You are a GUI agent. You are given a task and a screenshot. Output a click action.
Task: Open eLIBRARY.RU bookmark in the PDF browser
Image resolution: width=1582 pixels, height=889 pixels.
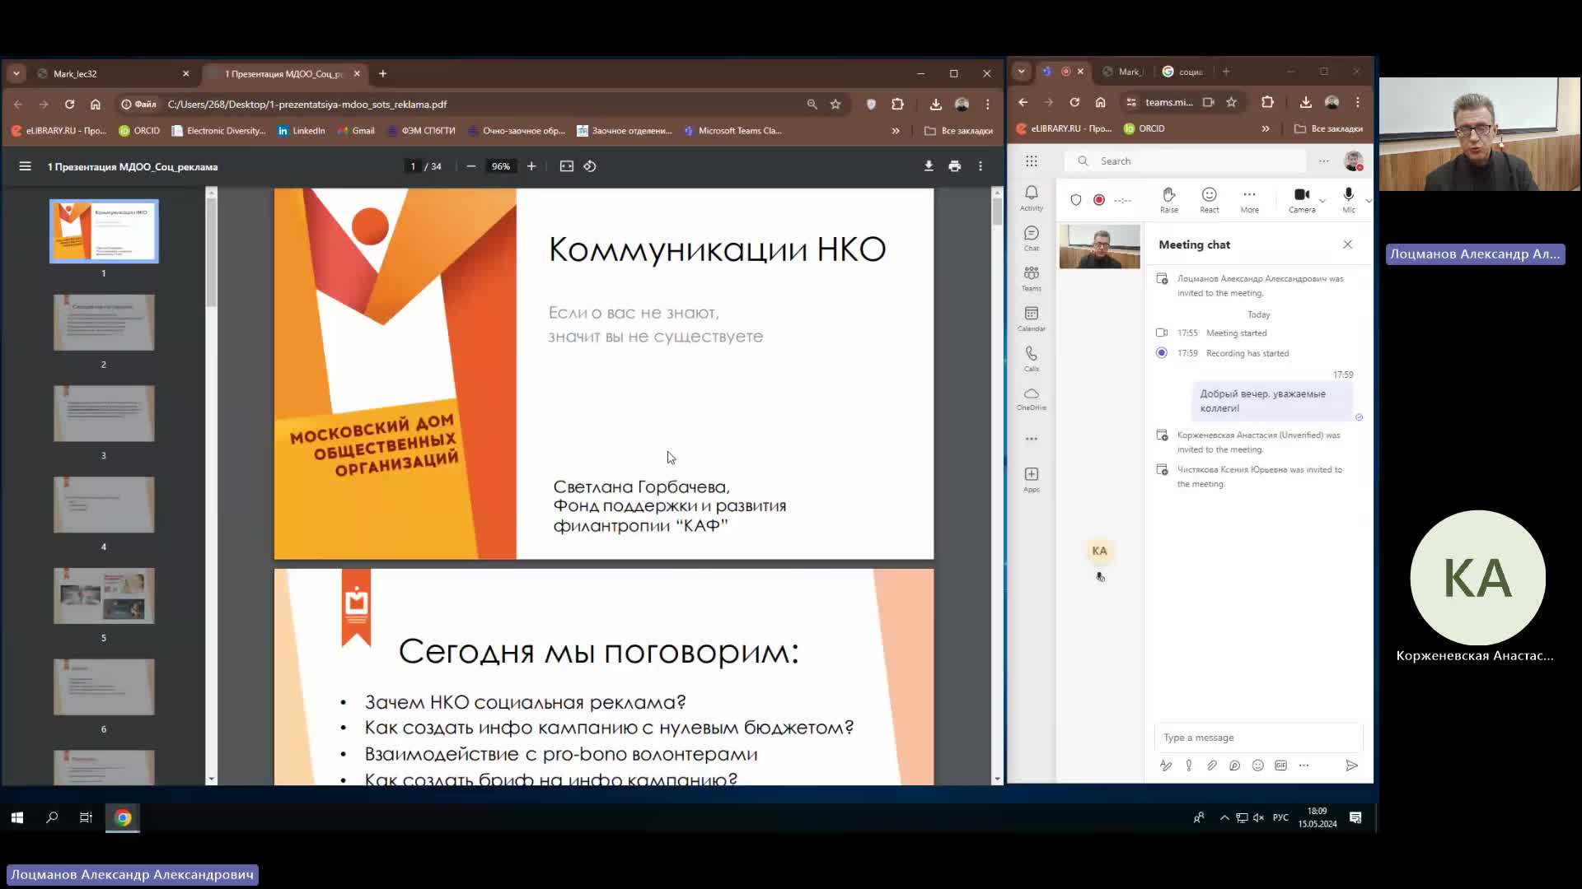59,131
